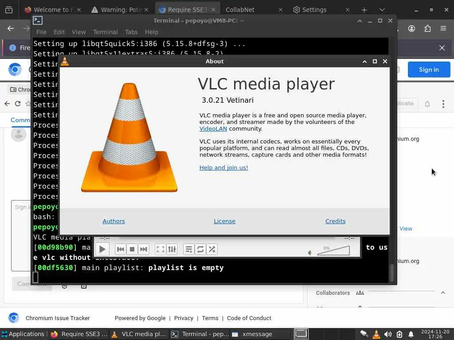Screen dimensions: 454x340
Task: Switch to Settings browser tab
Action: (320, 10)
